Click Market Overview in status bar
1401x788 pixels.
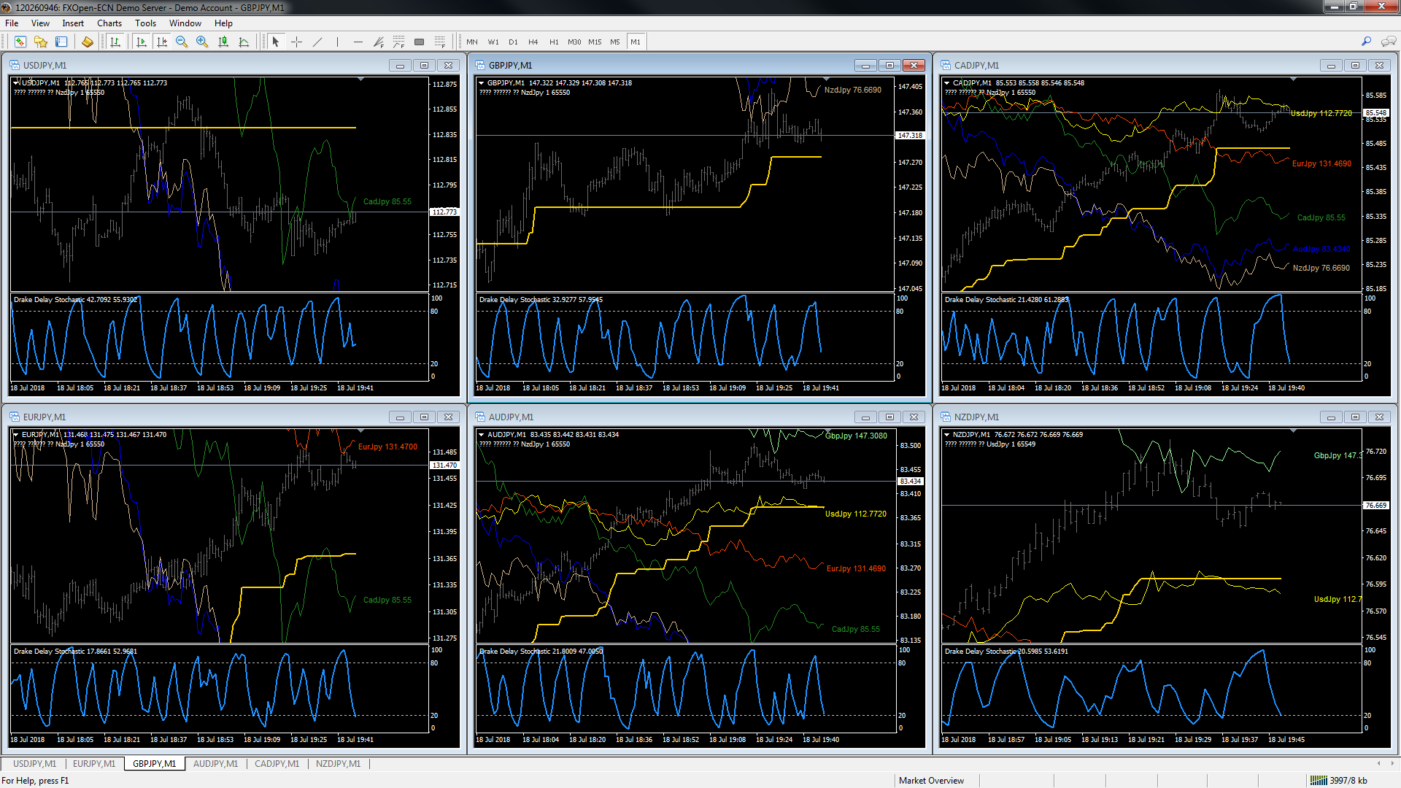[931, 780]
